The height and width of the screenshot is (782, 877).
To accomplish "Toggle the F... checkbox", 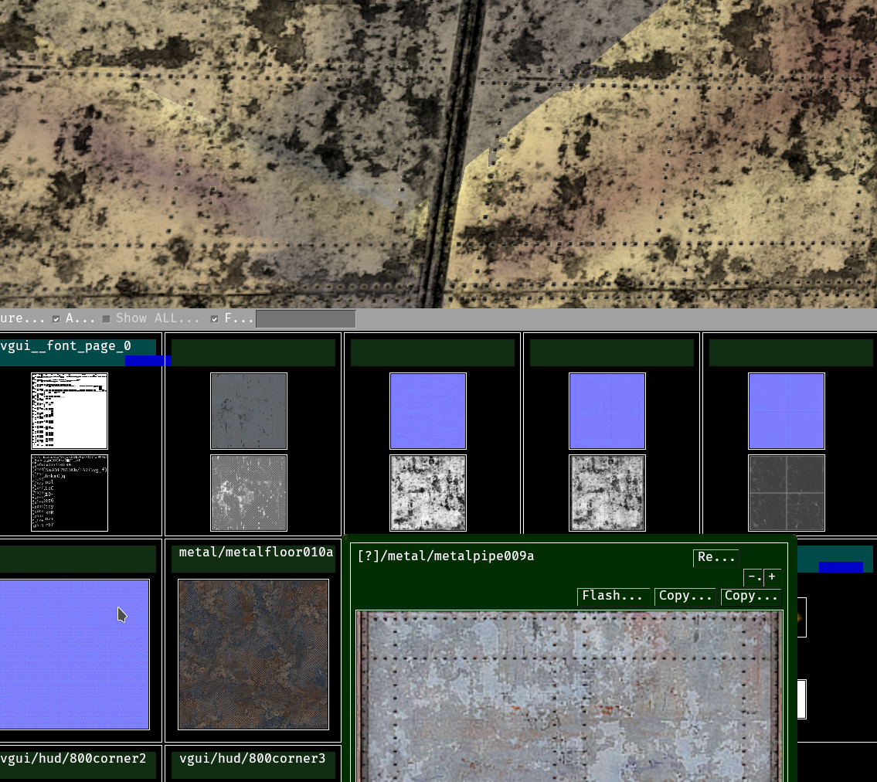I will [x=214, y=318].
